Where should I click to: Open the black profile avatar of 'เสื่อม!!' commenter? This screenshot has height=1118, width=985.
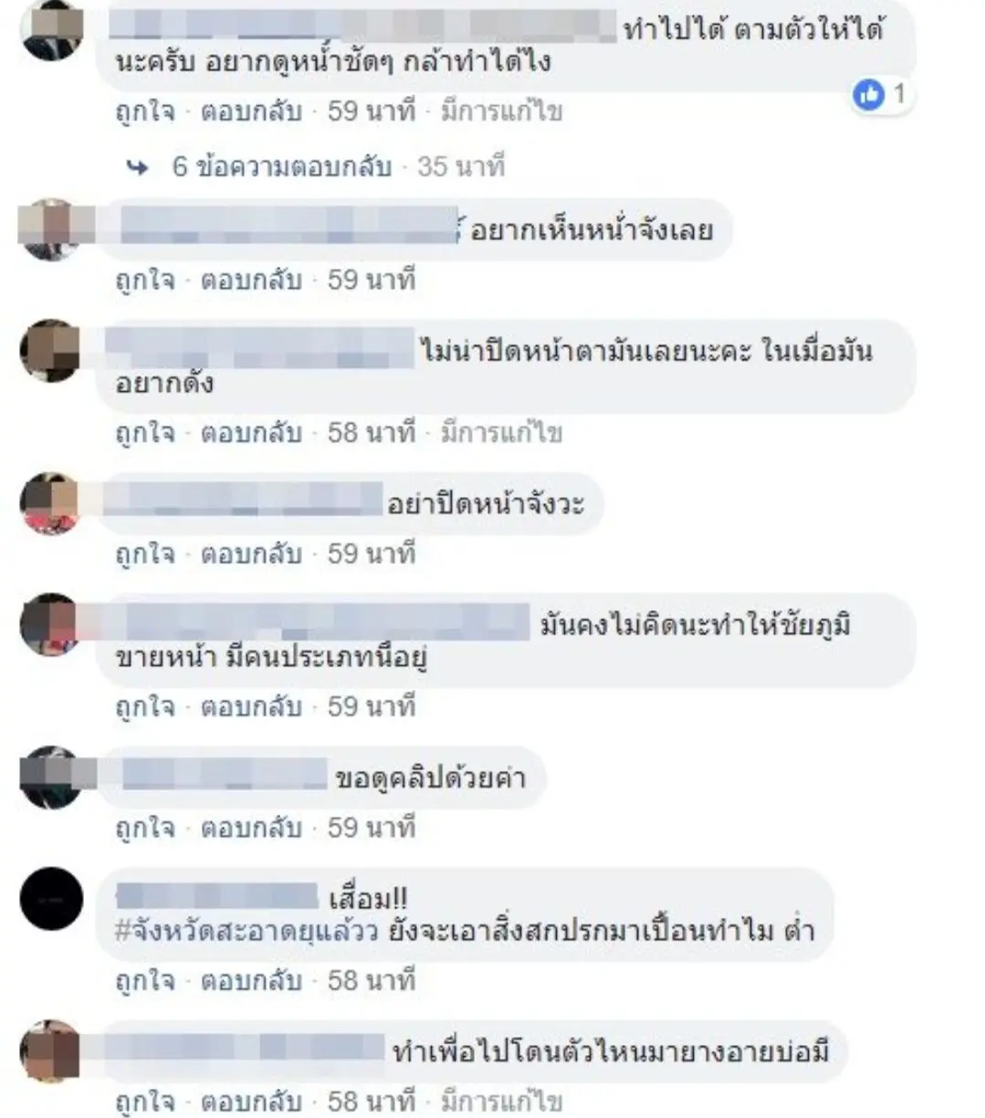point(51,898)
